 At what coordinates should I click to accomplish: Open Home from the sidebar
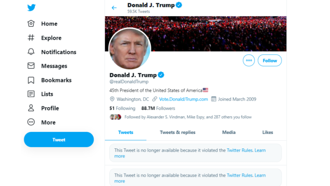[x=42, y=24]
